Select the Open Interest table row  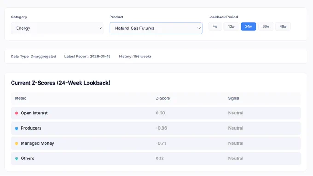(156, 113)
